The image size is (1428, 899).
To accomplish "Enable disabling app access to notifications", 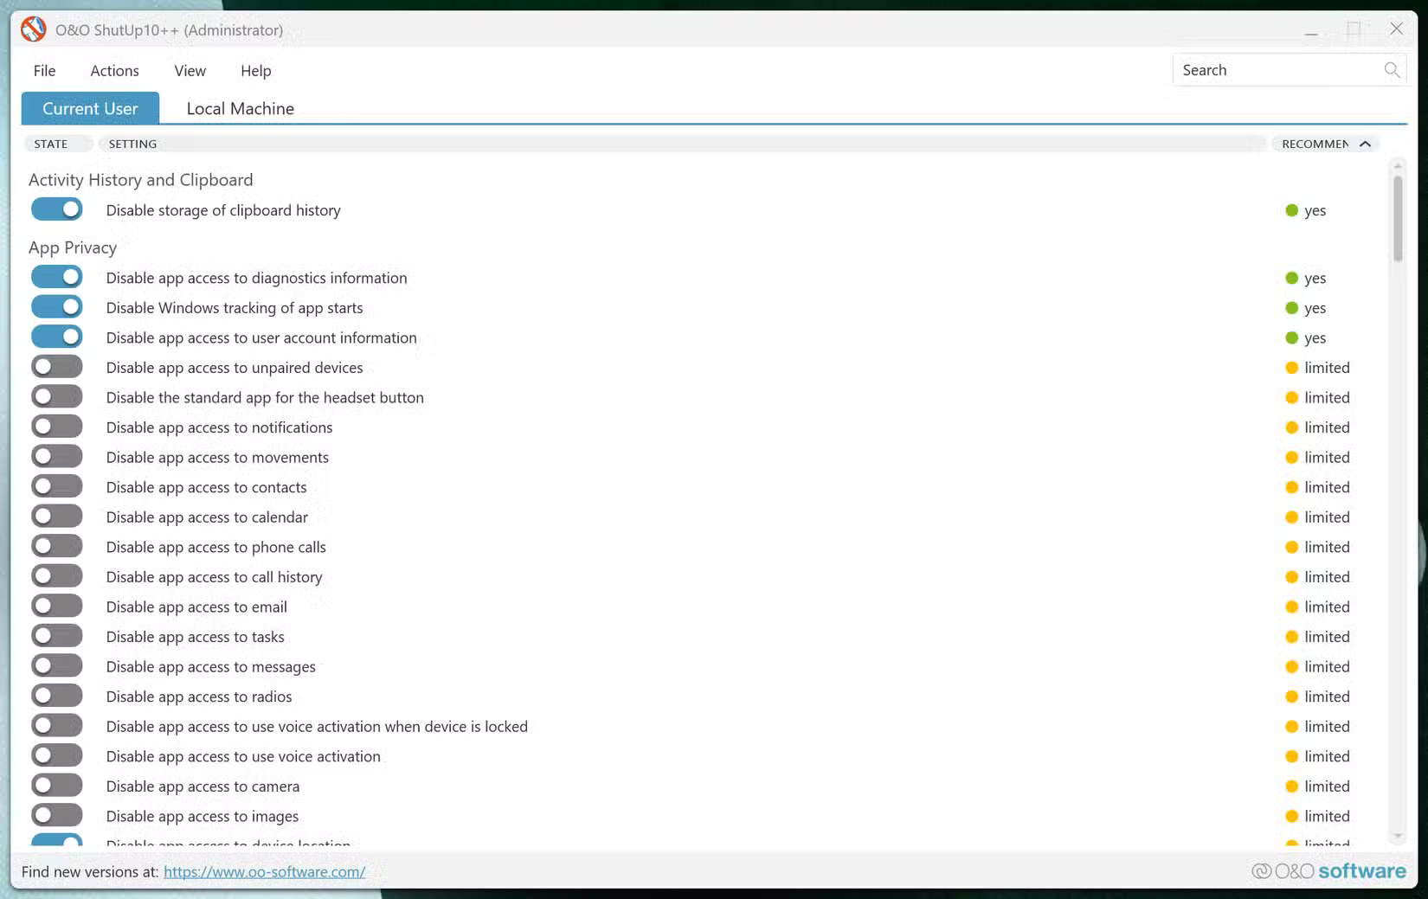I will (56, 426).
